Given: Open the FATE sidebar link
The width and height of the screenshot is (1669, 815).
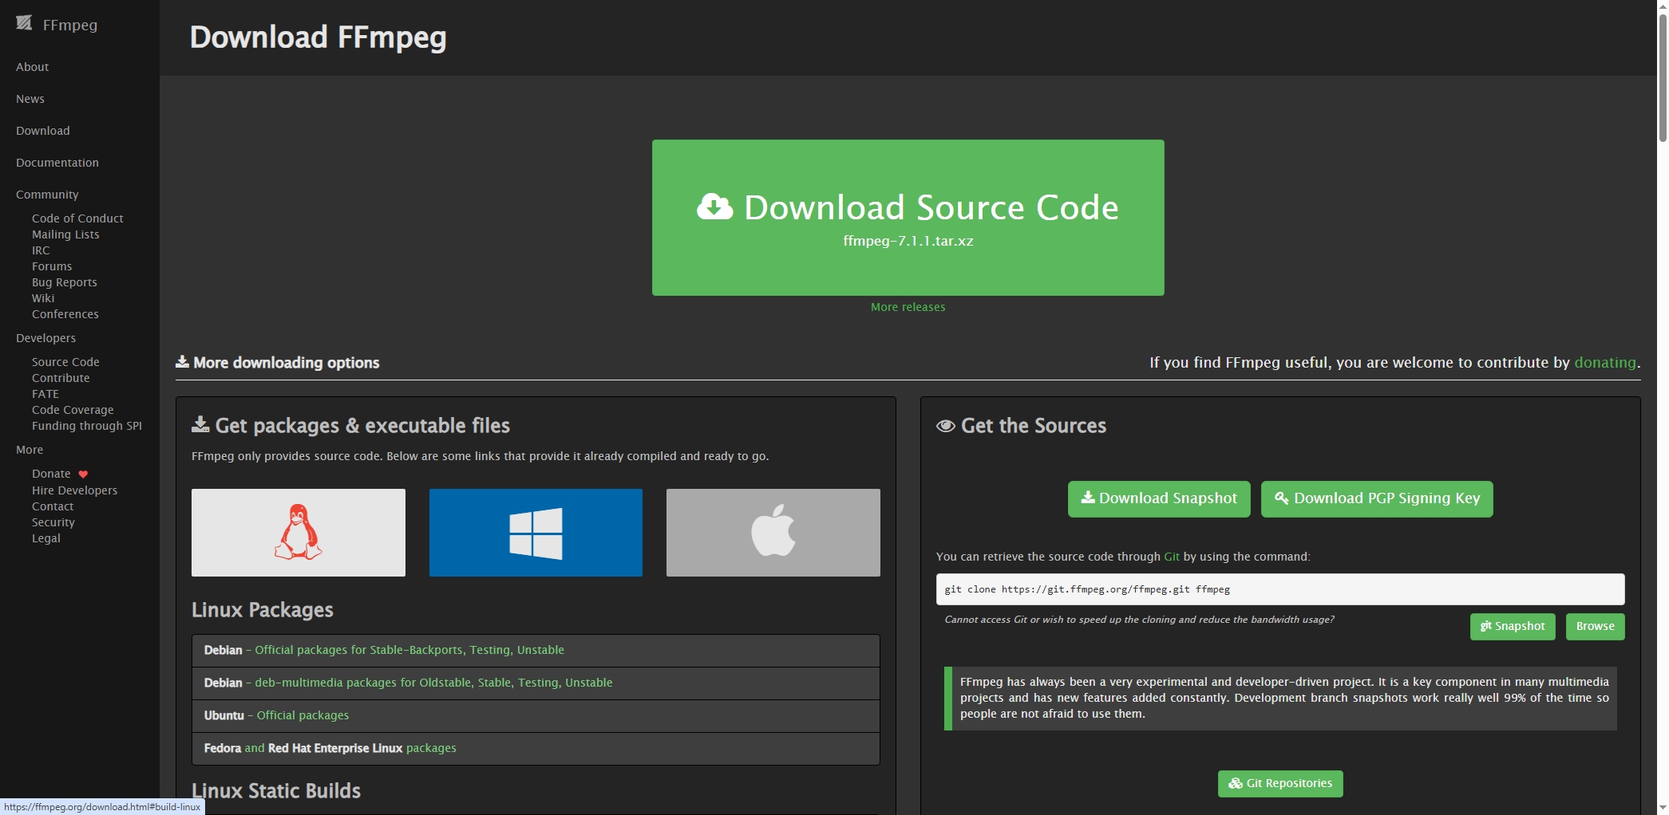Looking at the screenshot, I should 45,394.
